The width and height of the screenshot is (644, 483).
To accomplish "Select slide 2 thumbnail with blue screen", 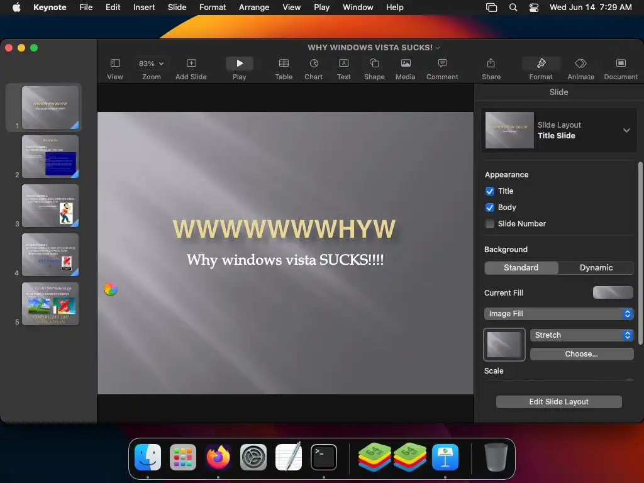I will (50, 157).
